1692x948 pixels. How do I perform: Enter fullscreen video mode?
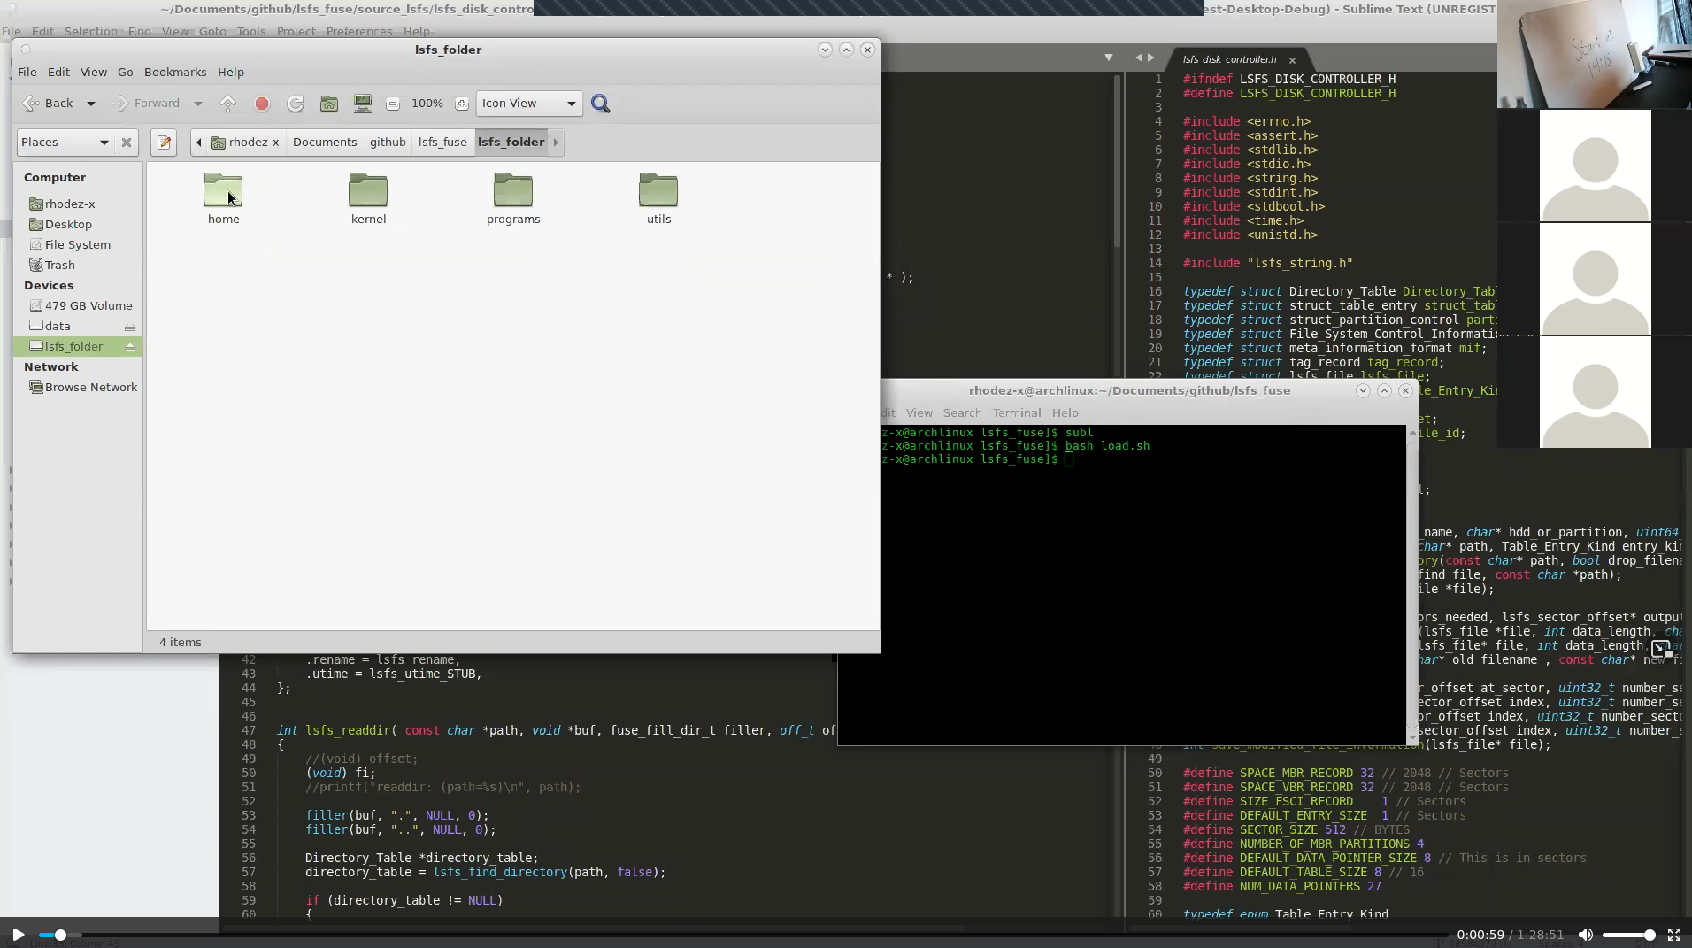(1674, 935)
